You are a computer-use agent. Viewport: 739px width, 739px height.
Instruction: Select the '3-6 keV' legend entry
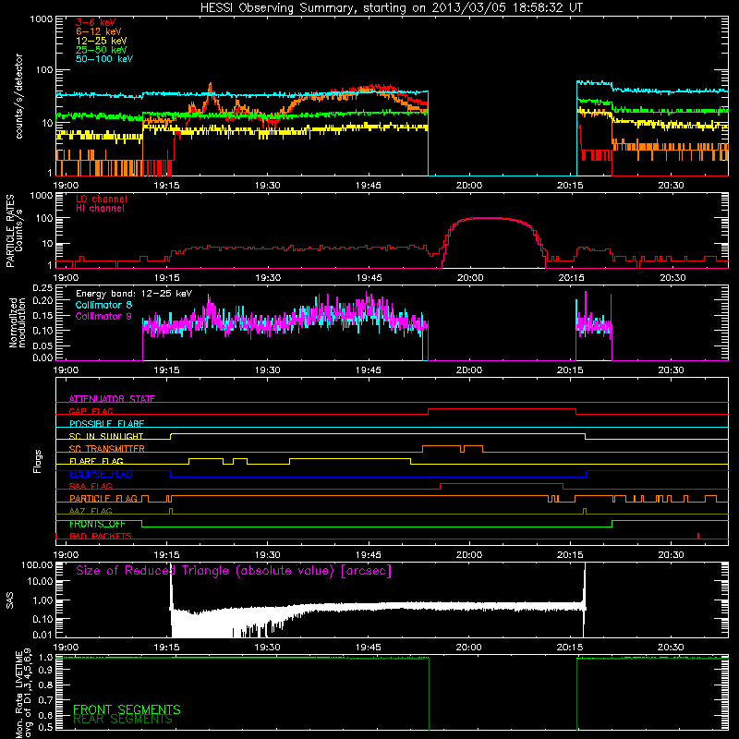(x=96, y=22)
